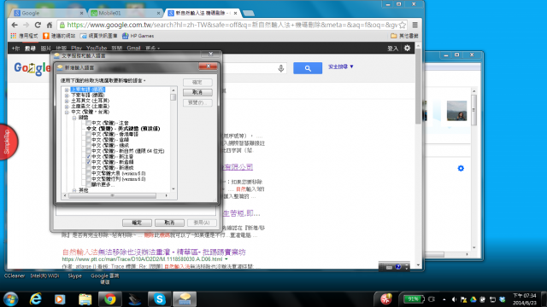Check 中文(繁體) - 速成 checkbox
The width and height of the screenshot is (547, 307).
click(89, 145)
